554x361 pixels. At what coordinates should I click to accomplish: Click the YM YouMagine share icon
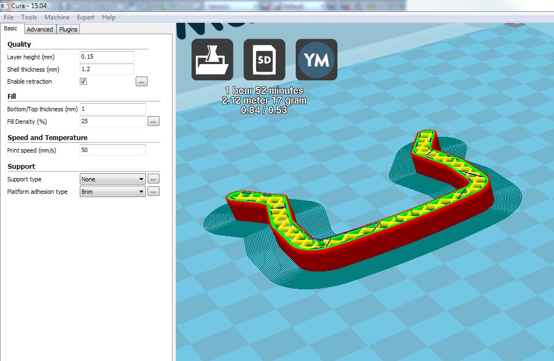pos(316,60)
